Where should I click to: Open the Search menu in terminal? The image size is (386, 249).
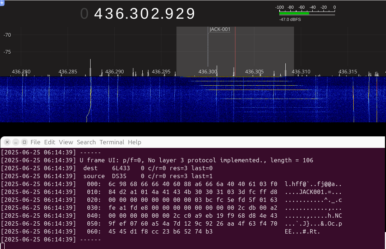click(86, 142)
